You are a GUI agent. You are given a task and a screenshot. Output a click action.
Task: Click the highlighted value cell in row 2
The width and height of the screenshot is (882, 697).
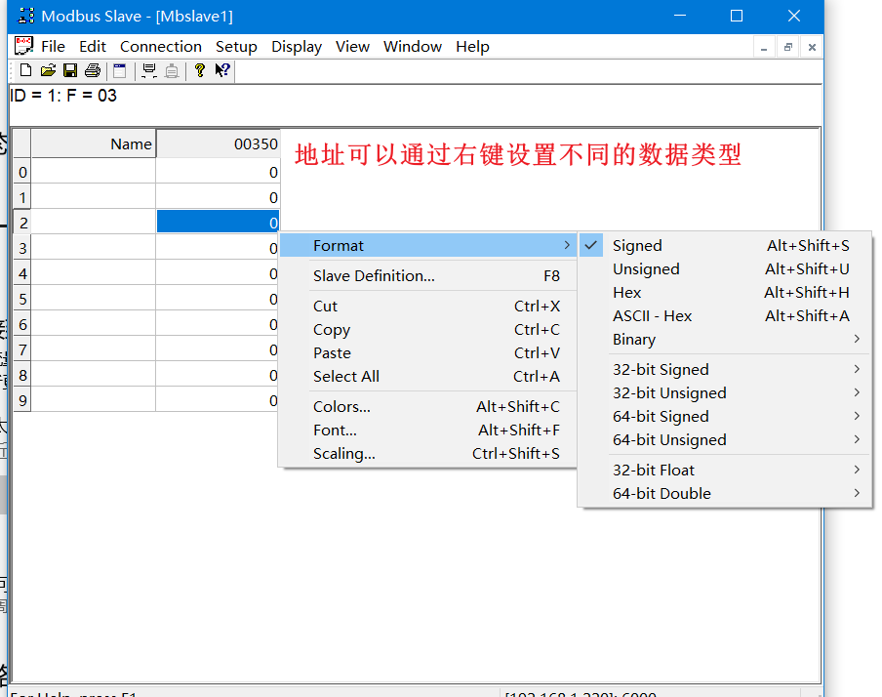(218, 222)
